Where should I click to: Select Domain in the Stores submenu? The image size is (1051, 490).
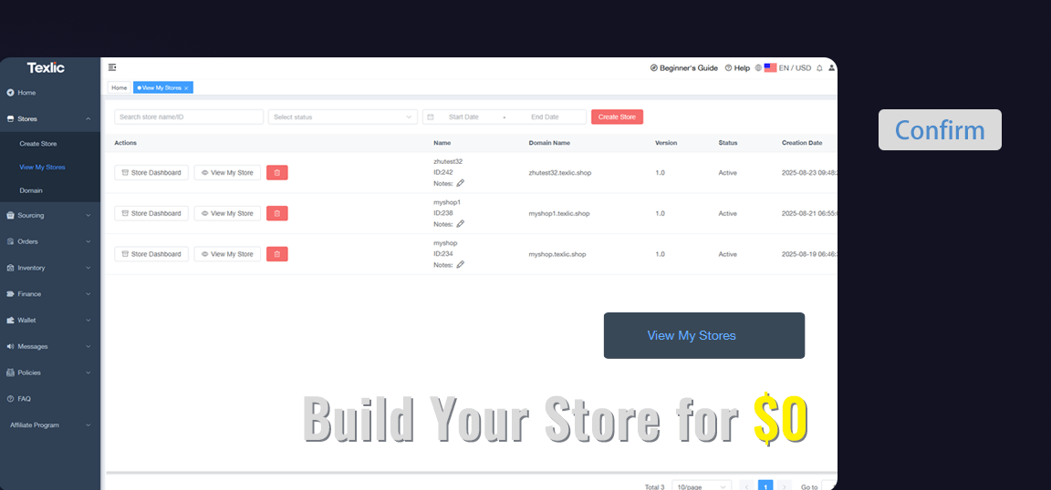[x=31, y=190]
